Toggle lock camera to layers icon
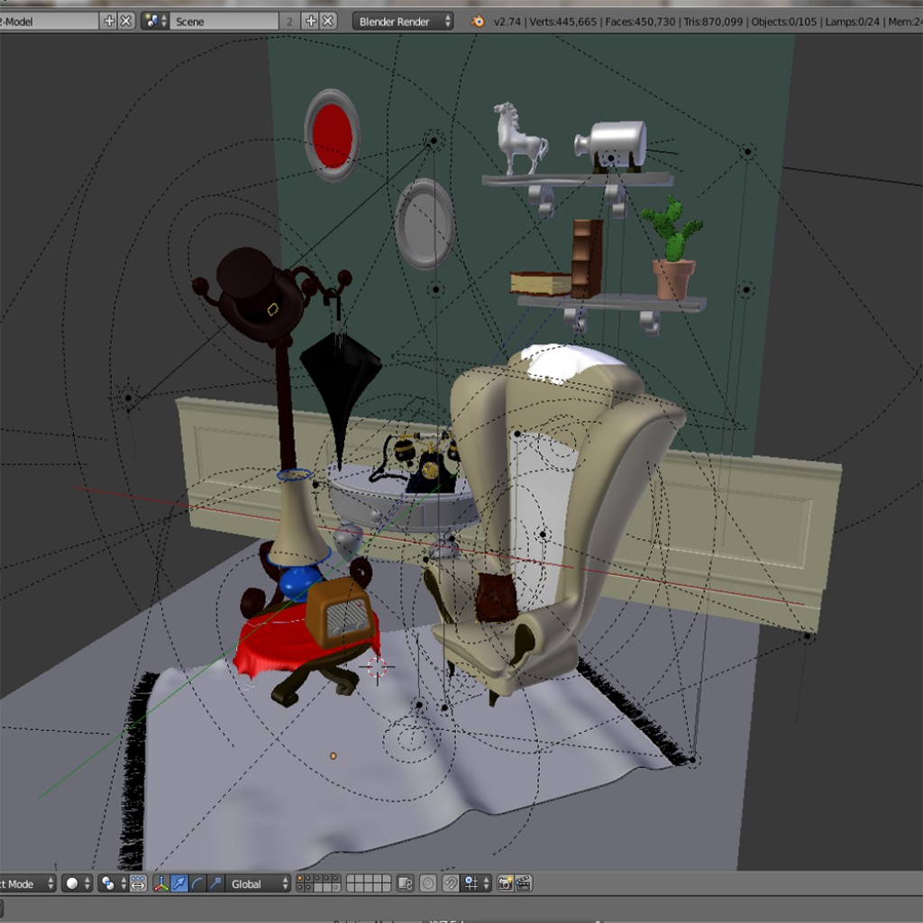923x923 pixels. coord(406,883)
